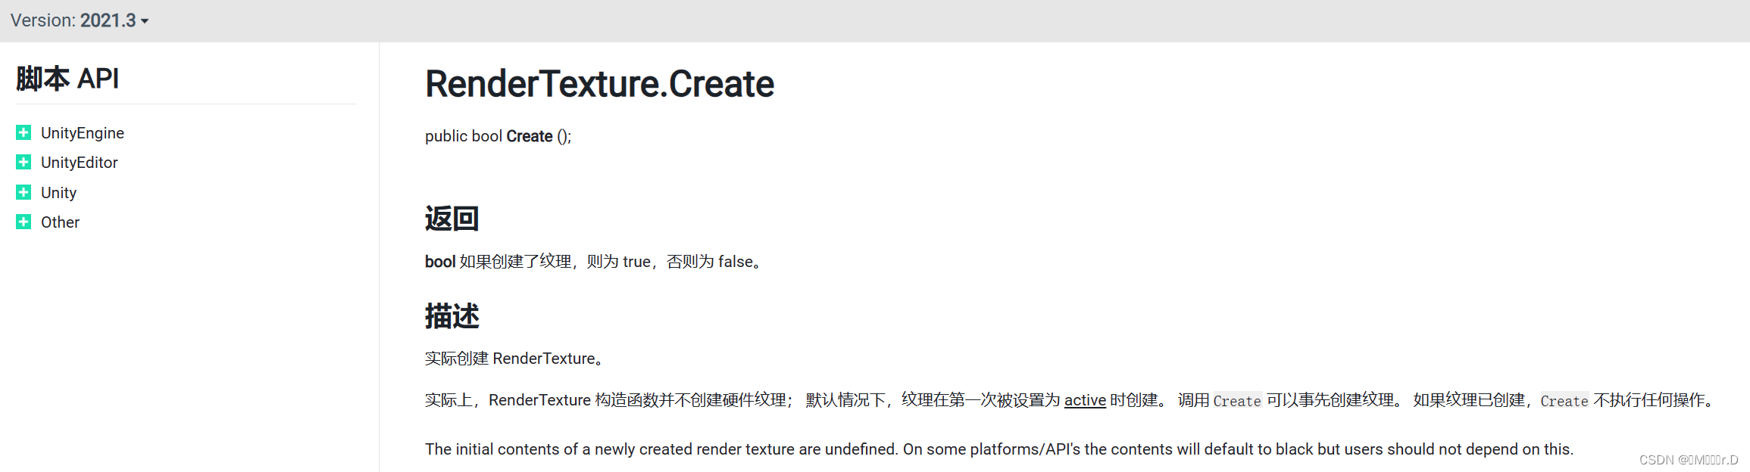
Task: Click the public bool Create signature
Action: click(x=498, y=136)
